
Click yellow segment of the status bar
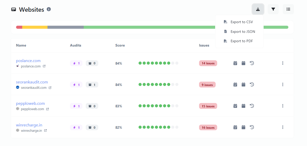[35, 27]
